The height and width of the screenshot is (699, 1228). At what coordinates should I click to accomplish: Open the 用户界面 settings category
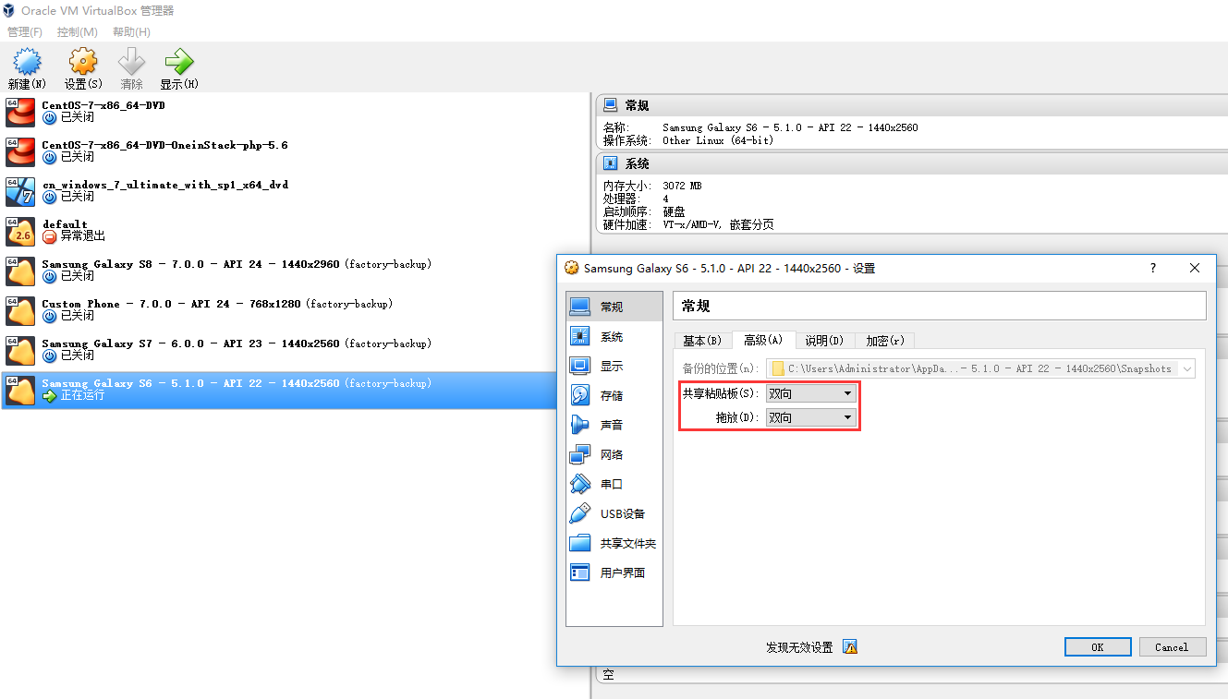614,572
